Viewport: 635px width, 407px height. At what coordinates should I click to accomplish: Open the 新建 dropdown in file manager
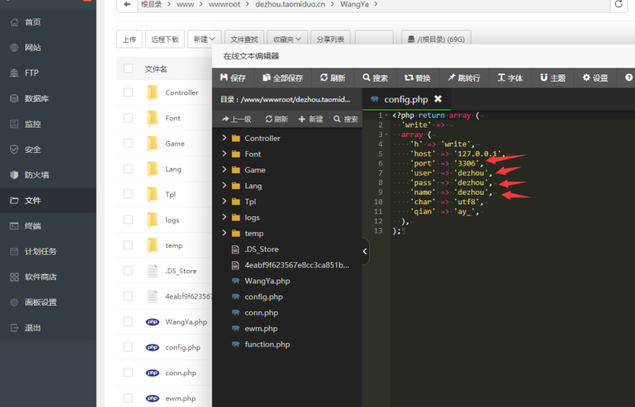coord(204,40)
